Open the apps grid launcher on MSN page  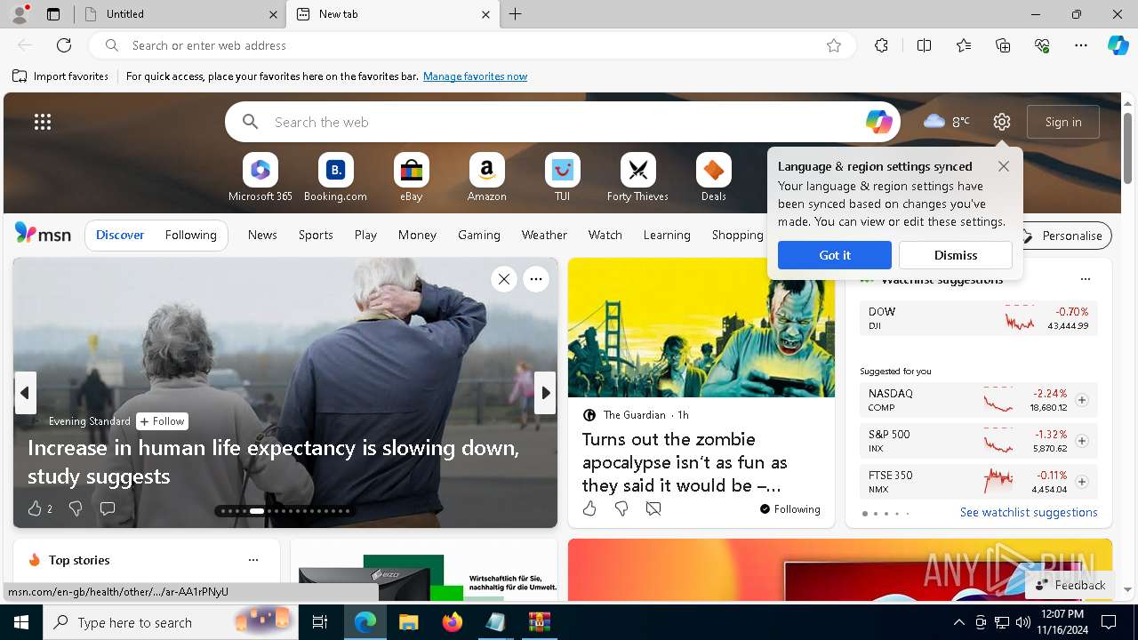pos(43,122)
